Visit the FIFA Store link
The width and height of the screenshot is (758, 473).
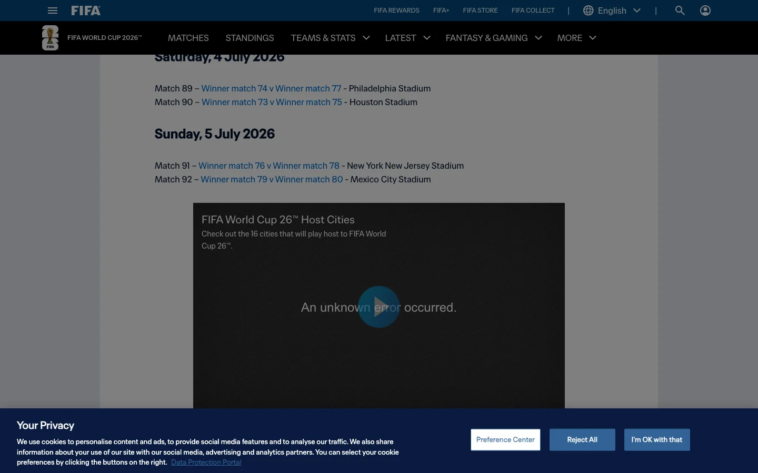tap(480, 11)
